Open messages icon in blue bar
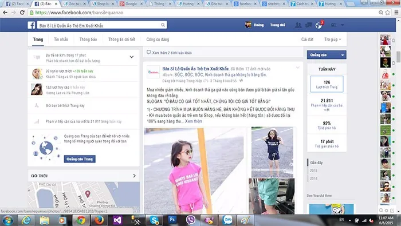 tap(309, 25)
